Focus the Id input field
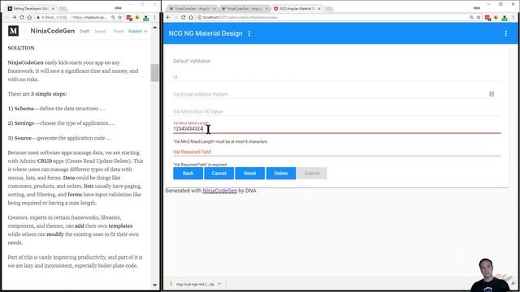 (x=337, y=77)
